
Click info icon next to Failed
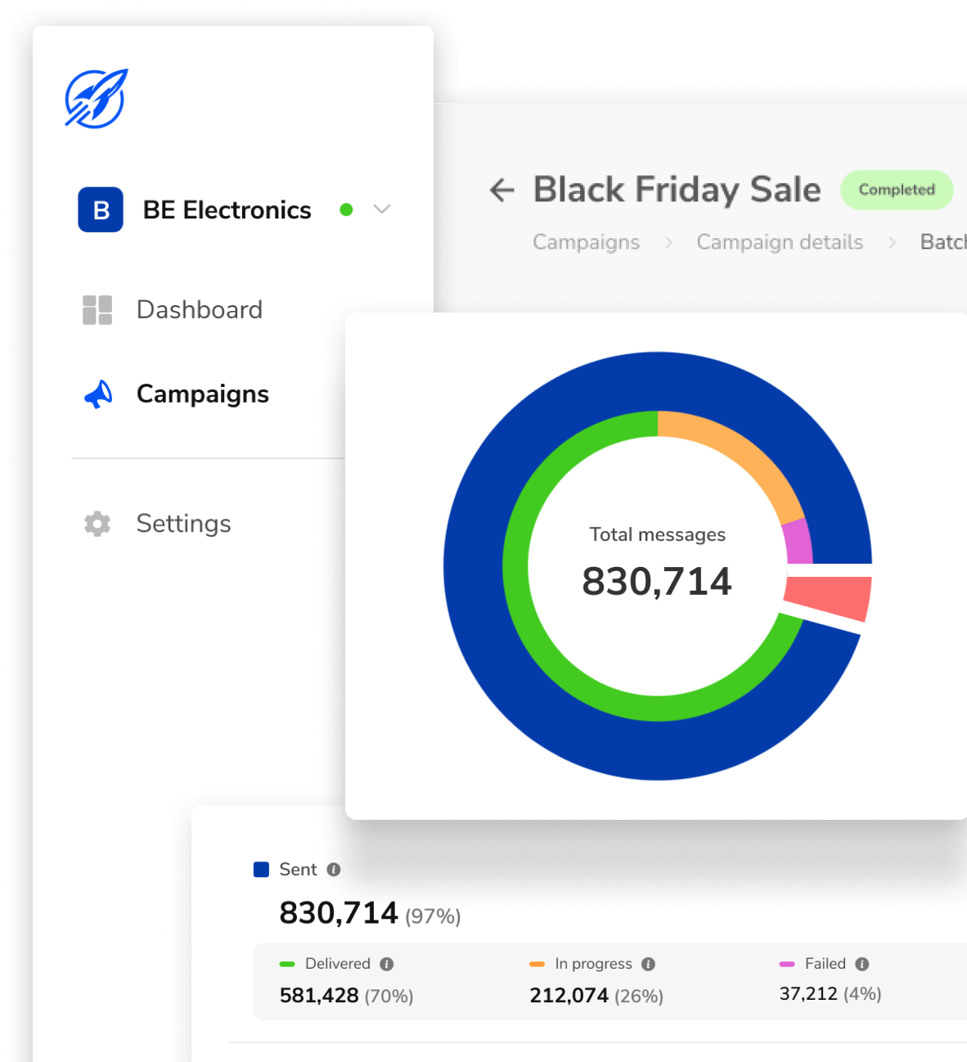(861, 965)
